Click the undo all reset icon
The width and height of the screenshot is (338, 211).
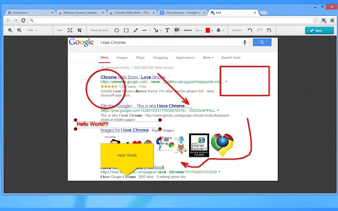(269, 31)
